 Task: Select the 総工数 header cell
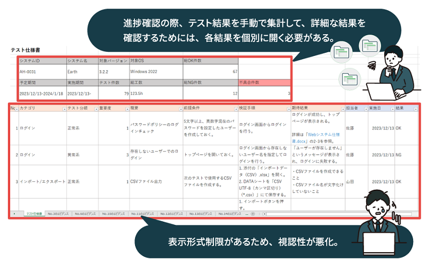[156, 83]
